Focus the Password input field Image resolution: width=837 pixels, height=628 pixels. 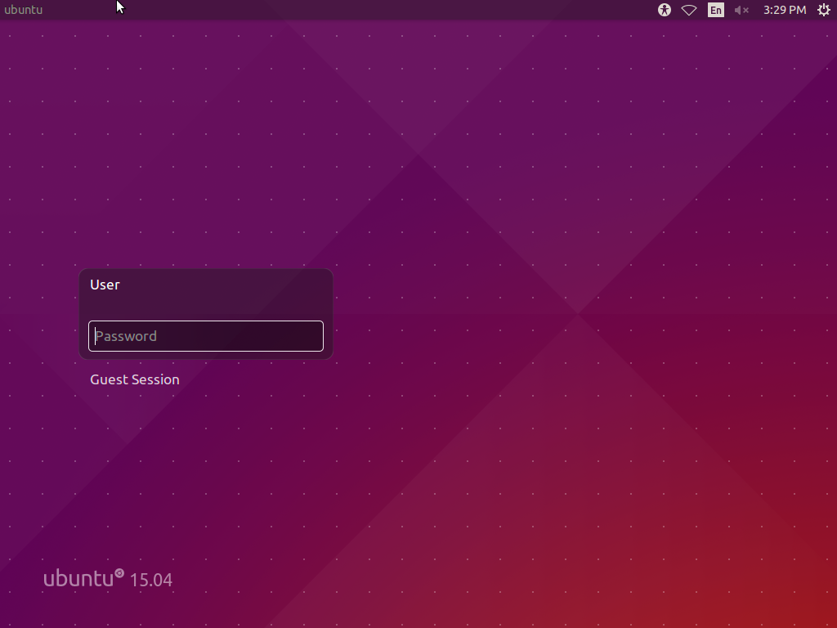[206, 336]
